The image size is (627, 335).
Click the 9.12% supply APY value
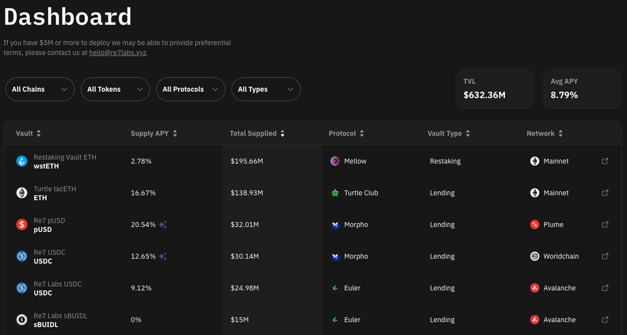(x=141, y=288)
